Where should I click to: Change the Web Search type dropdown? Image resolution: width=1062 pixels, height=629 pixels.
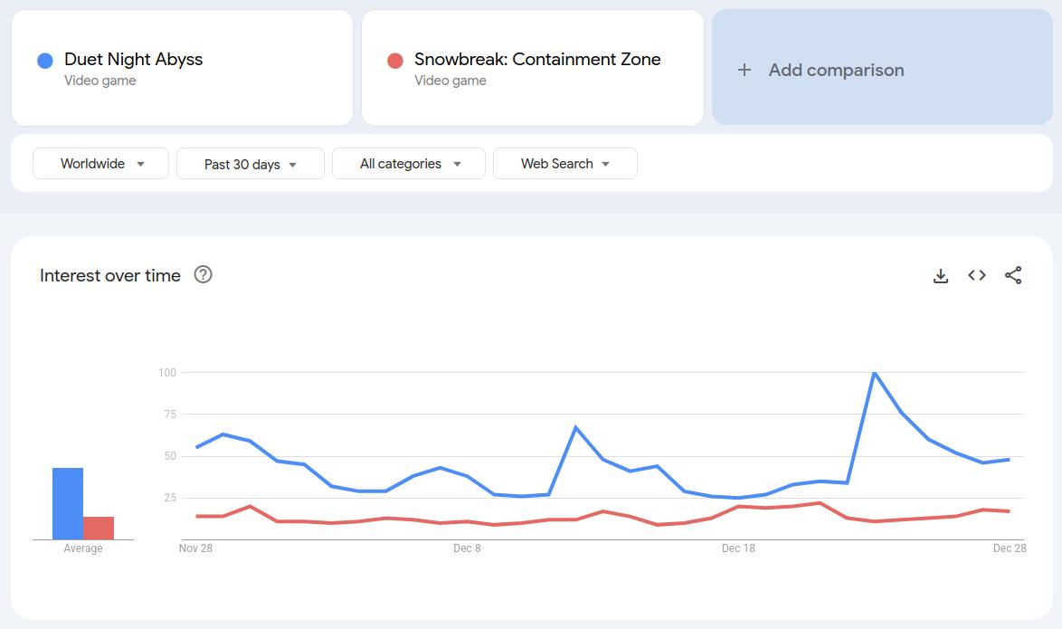[x=564, y=164]
